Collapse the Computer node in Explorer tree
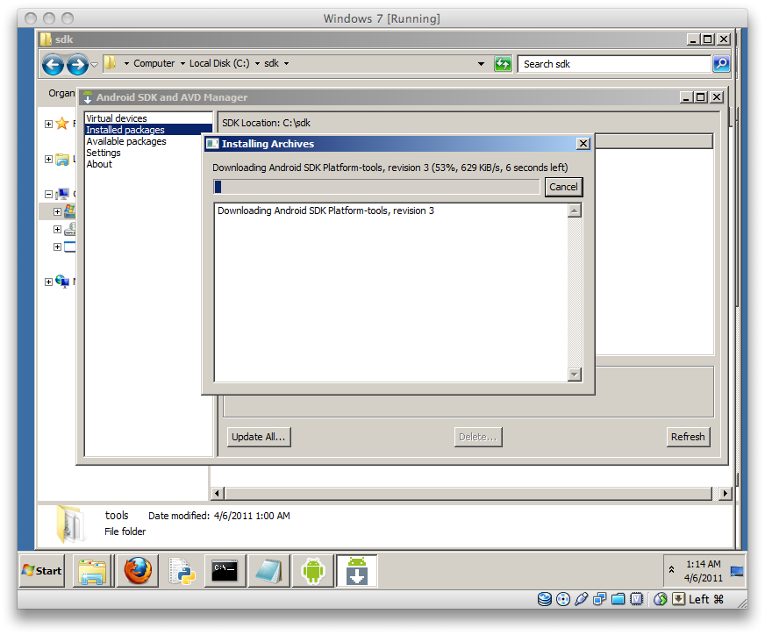Viewport: 765px width, 635px height. pyautogui.click(x=48, y=194)
